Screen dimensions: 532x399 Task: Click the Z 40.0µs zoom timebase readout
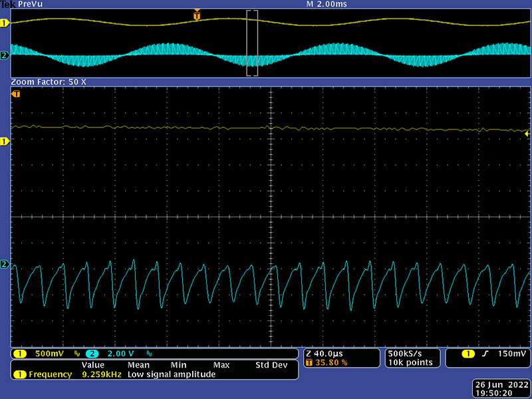tap(325, 354)
